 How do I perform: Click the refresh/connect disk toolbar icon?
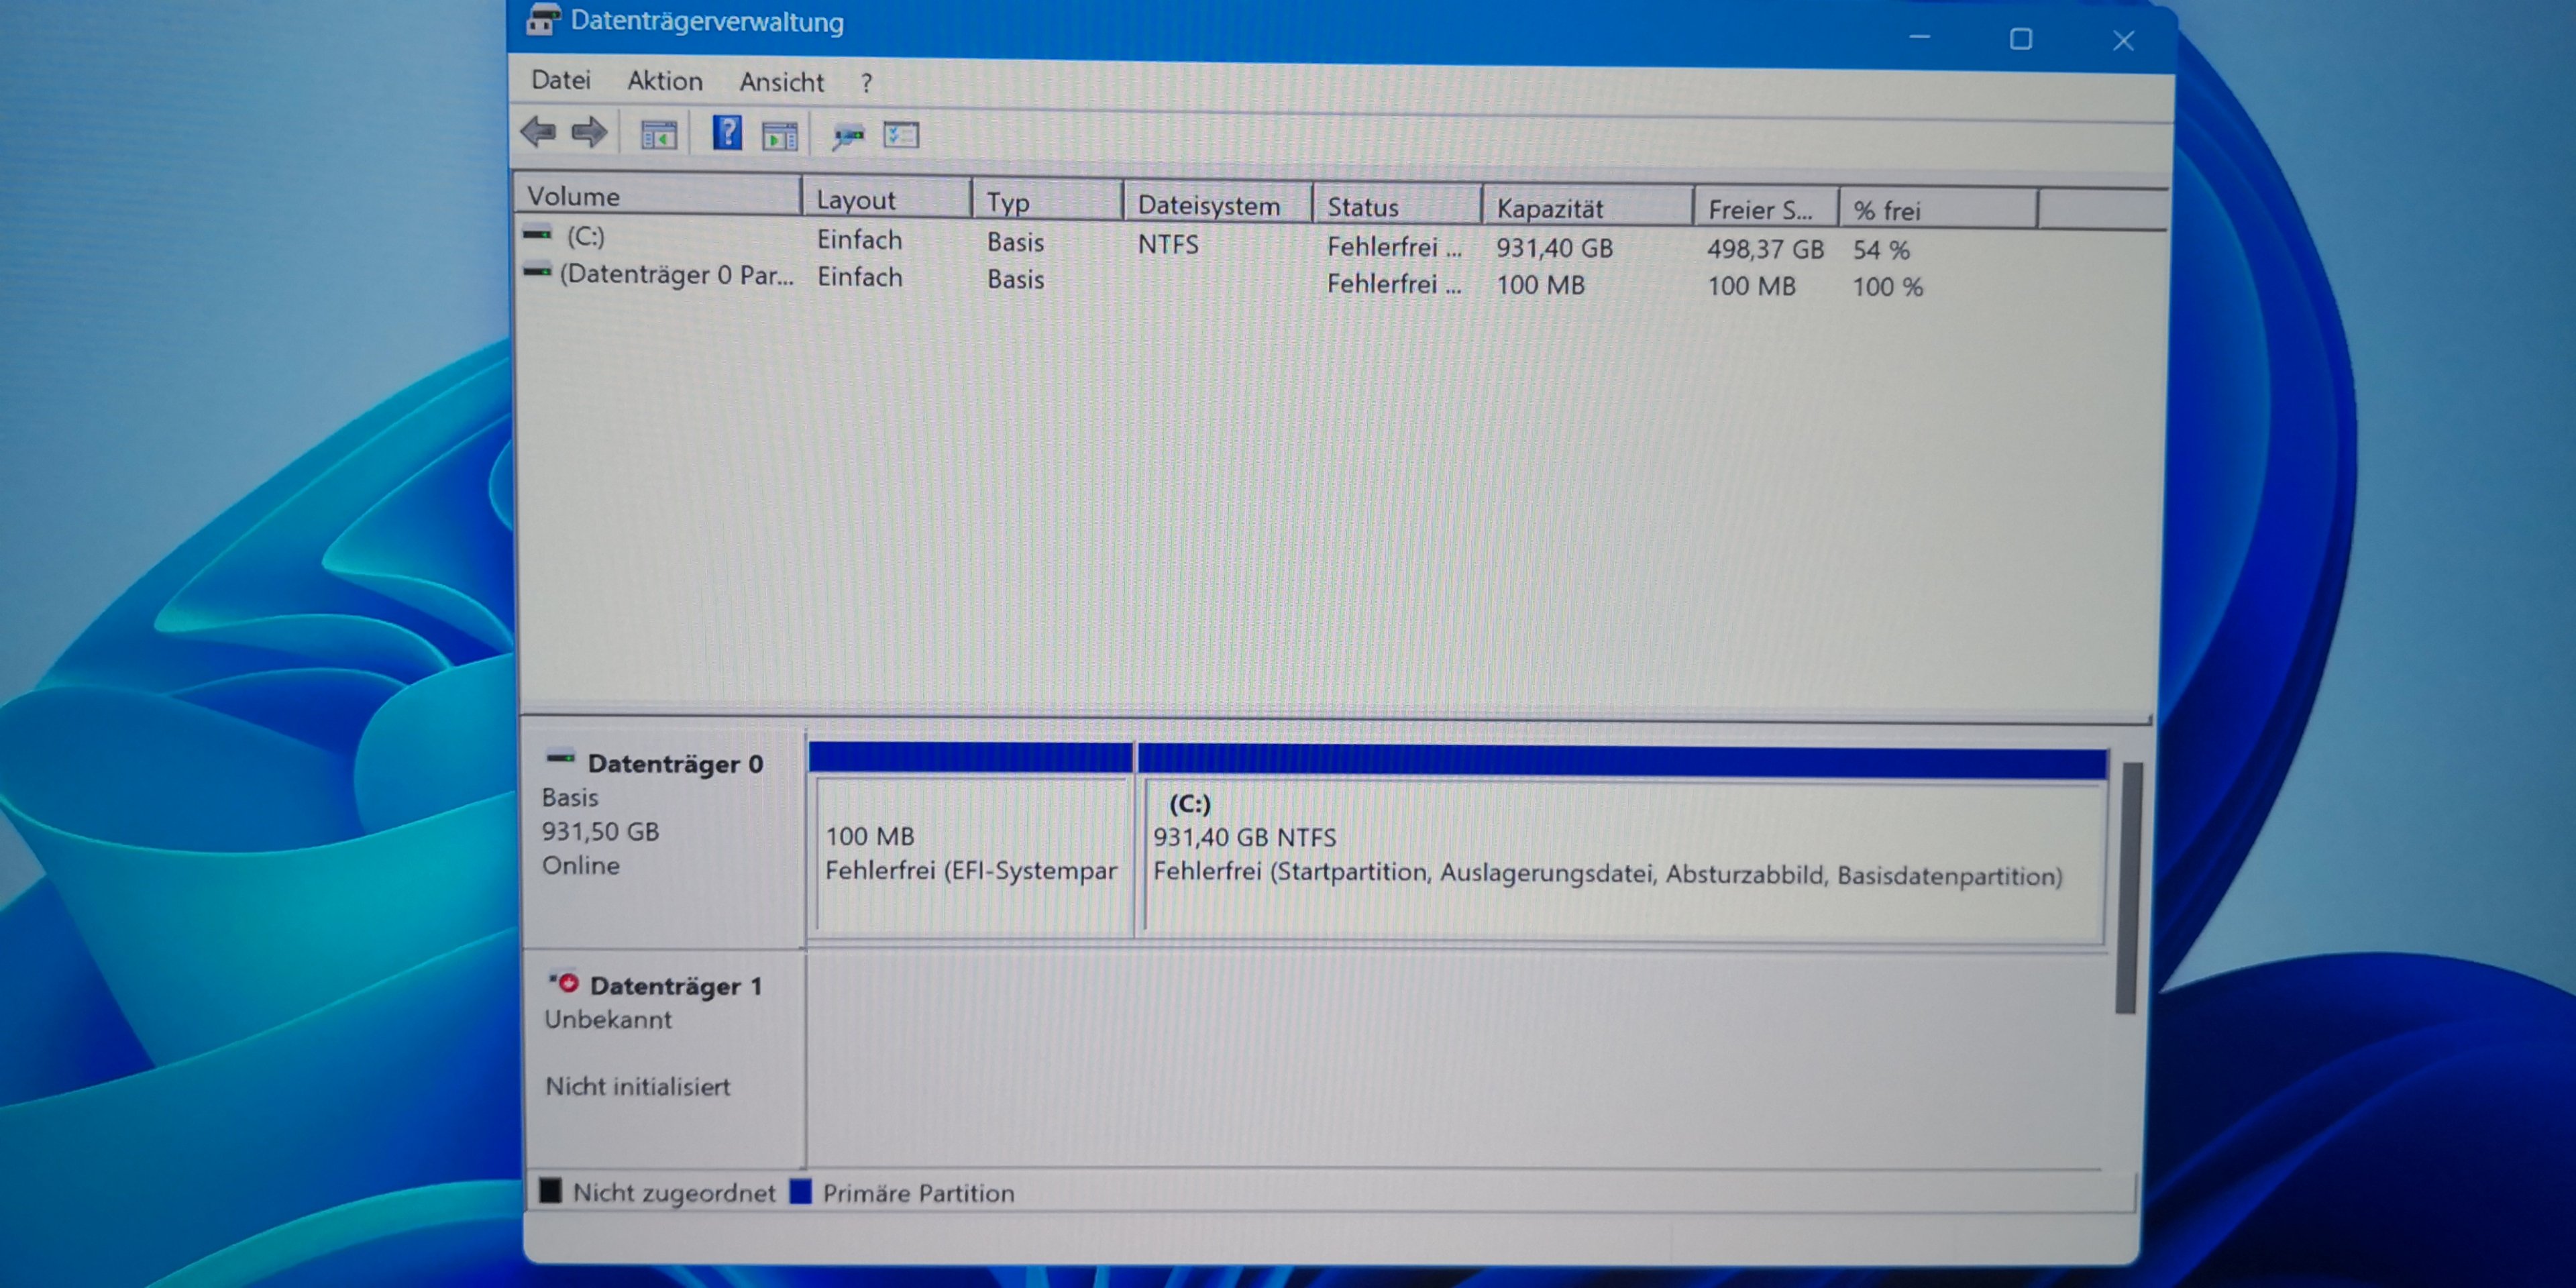(x=848, y=135)
